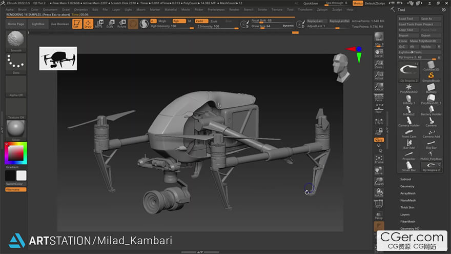Adjust the Rgb Intensity slider
Image resolution: width=451 pixels, height=254 pixels.
(x=172, y=26)
